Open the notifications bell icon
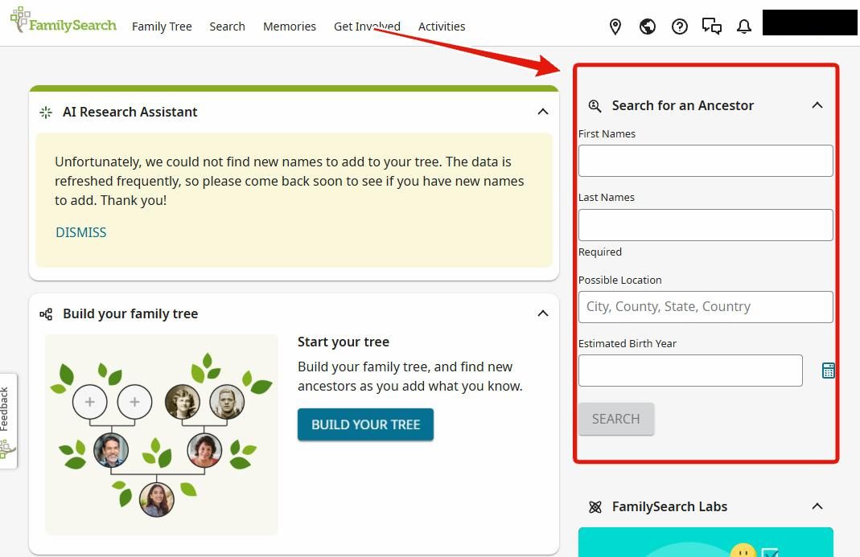The image size is (860, 557). 743,27
